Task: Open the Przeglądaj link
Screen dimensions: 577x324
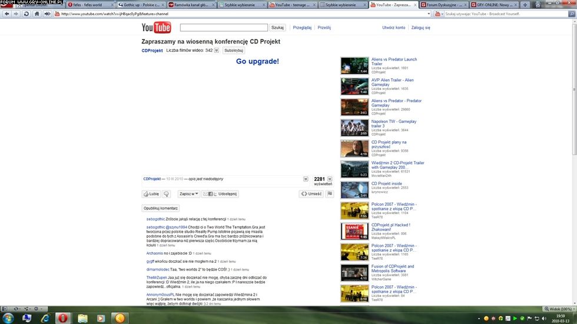Action: click(302, 28)
